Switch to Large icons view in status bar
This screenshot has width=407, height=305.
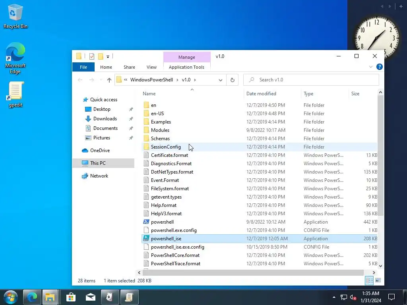point(378,280)
